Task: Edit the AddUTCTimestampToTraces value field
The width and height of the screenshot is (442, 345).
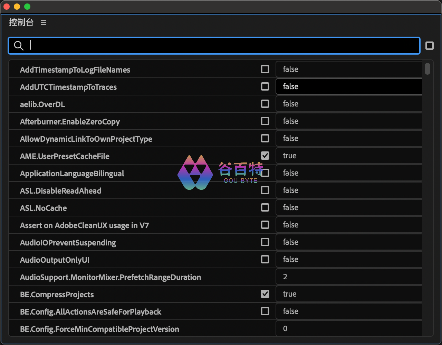Action: click(349, 86)
